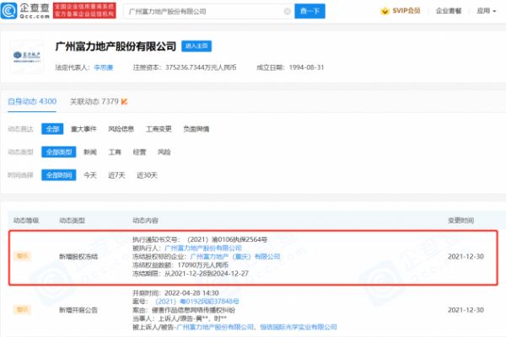506x337 pixels.
Task: Open 恒信国际光学实业有限公司 link
Action: (299, 327)
